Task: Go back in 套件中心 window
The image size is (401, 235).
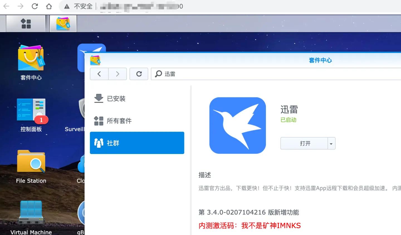Action: pos(99,74)
